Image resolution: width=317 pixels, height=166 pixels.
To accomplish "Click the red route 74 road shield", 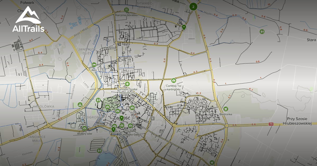I will (271, 124).
